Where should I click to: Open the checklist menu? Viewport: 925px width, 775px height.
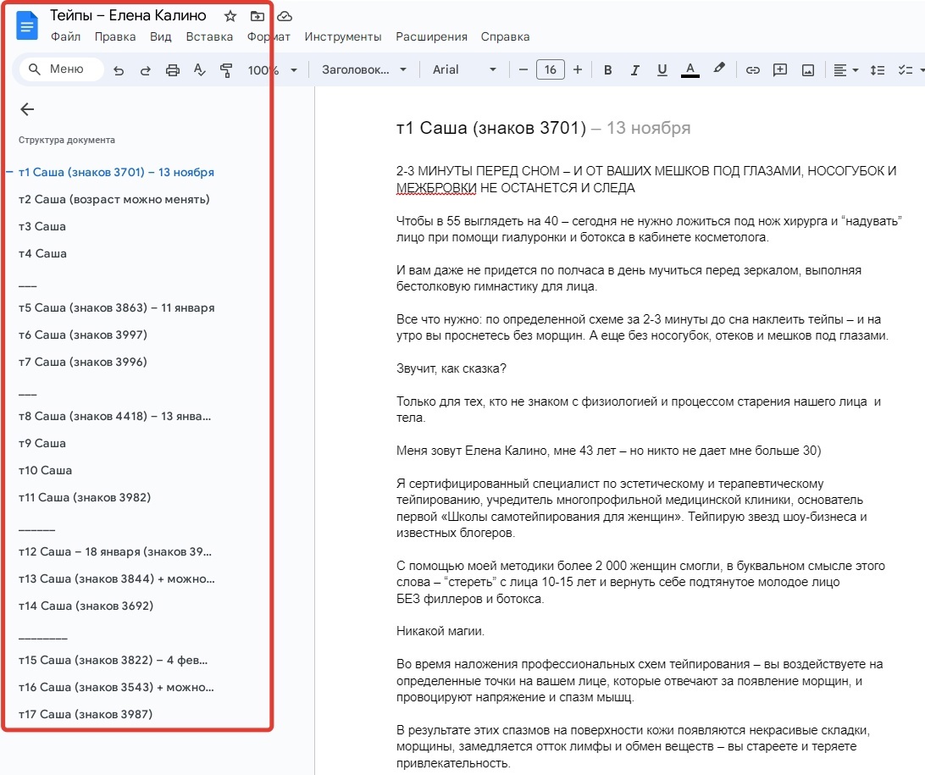click(911, 70)
